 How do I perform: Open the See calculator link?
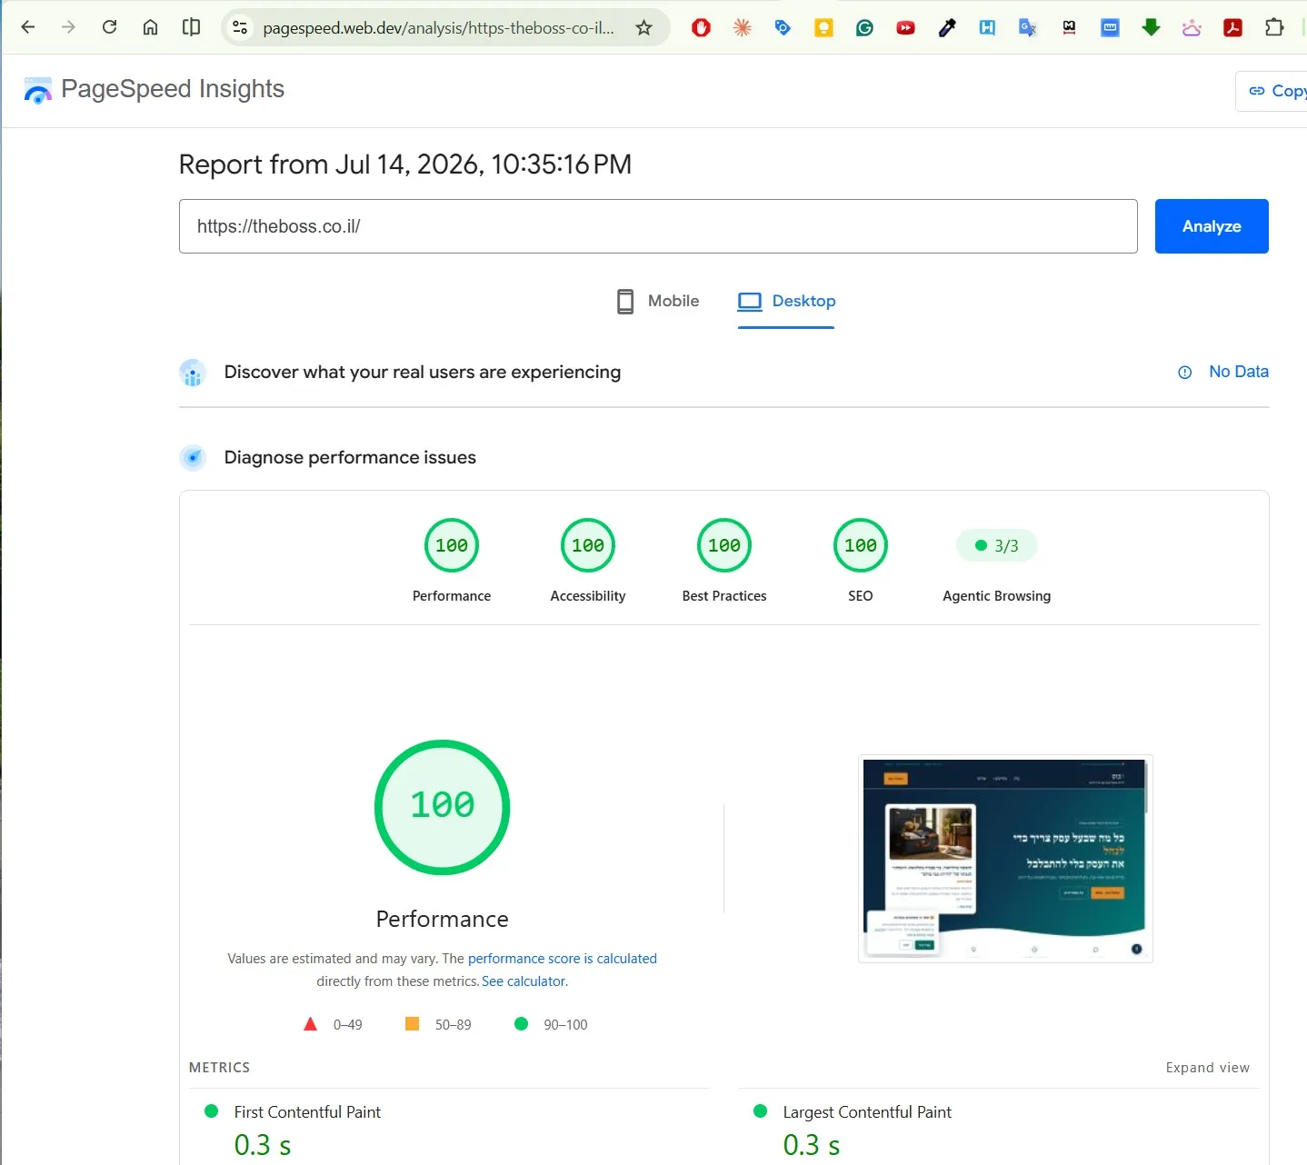pos(524,981)
